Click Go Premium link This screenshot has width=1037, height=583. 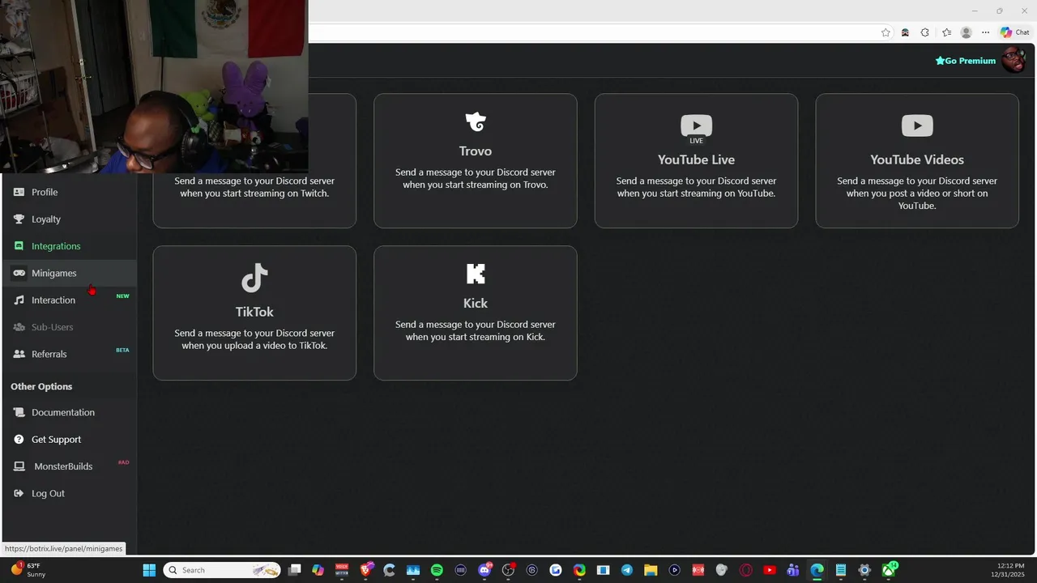click(x=966, y=61)
